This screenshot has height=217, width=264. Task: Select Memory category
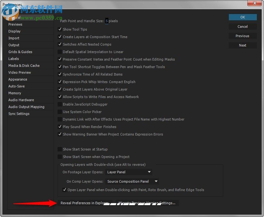coord(30,93)
